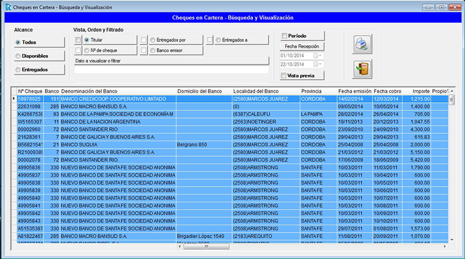Click the exit door icon button
Image resolution: width=465 pixels, height=259 pixels.
pos(362,69)
